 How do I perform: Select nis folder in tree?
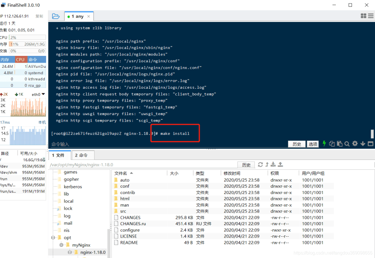[66, 230]
